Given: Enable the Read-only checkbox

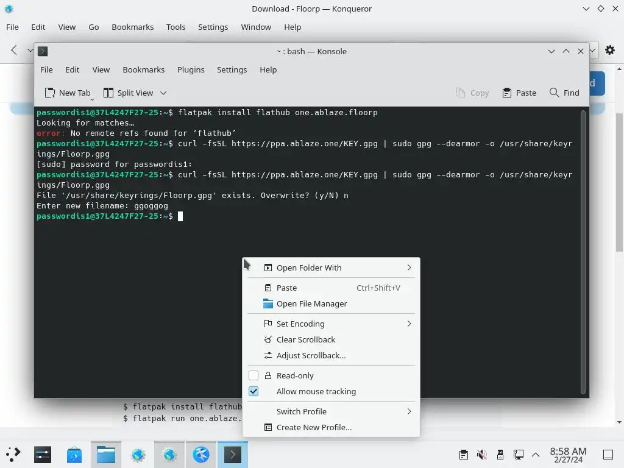Looking at the screenshot, I should coord(253,375).
